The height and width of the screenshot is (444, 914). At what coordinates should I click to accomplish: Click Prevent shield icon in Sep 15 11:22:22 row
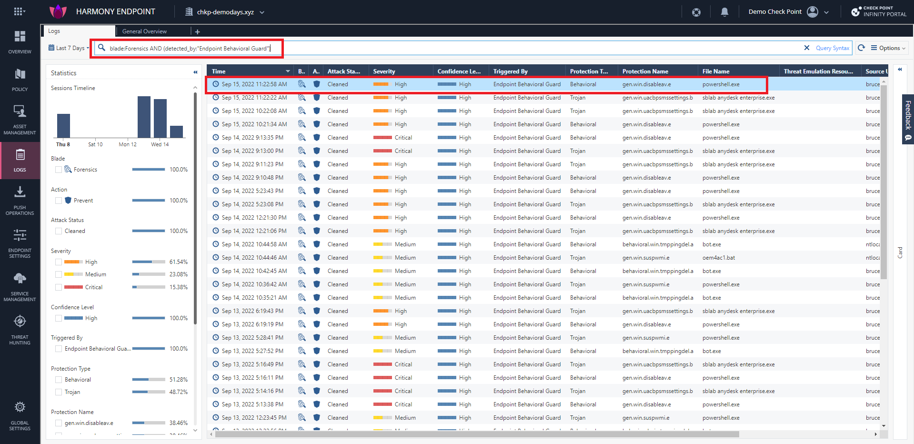[x=316, y=97]
